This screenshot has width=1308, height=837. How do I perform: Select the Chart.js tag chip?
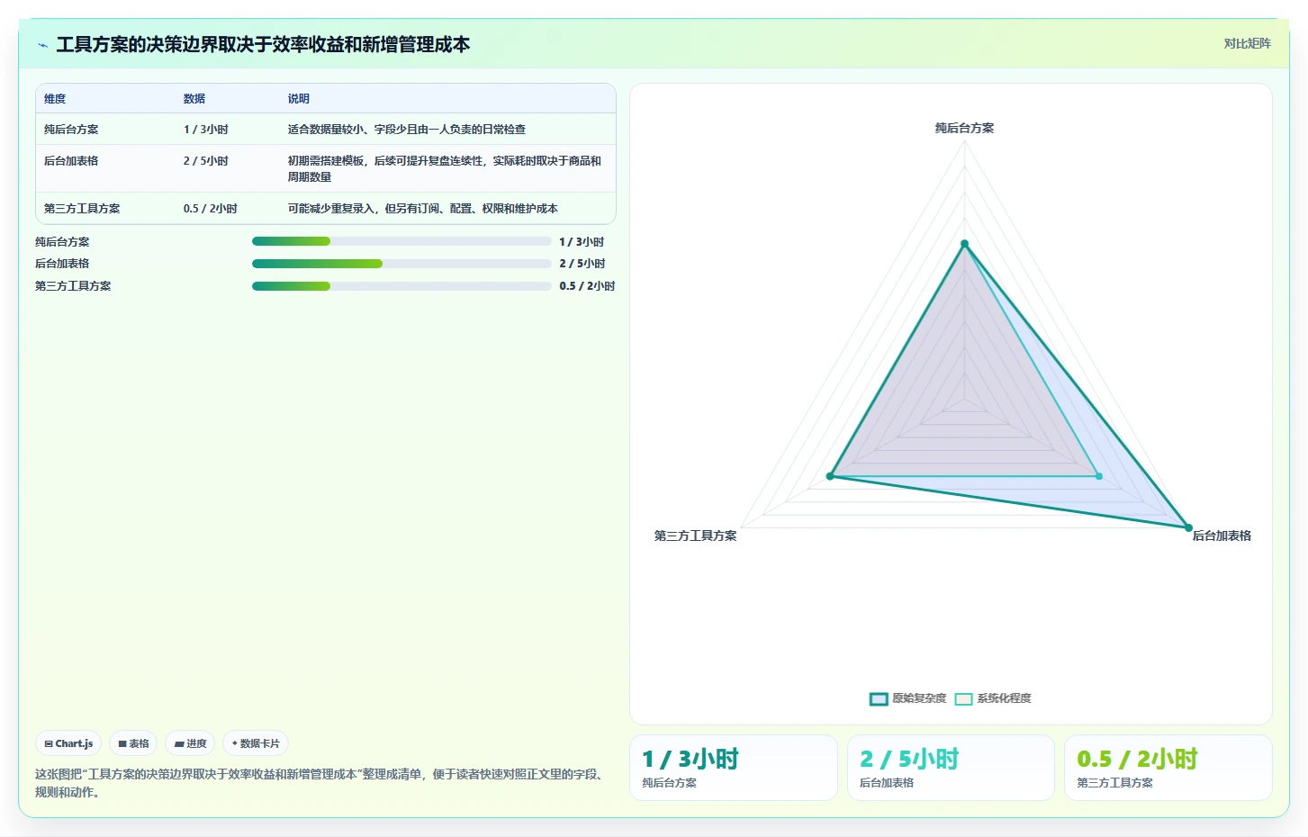(68, 743)
